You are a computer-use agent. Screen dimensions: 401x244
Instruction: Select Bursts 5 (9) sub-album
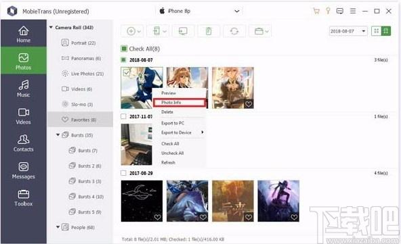pos(81,212)
